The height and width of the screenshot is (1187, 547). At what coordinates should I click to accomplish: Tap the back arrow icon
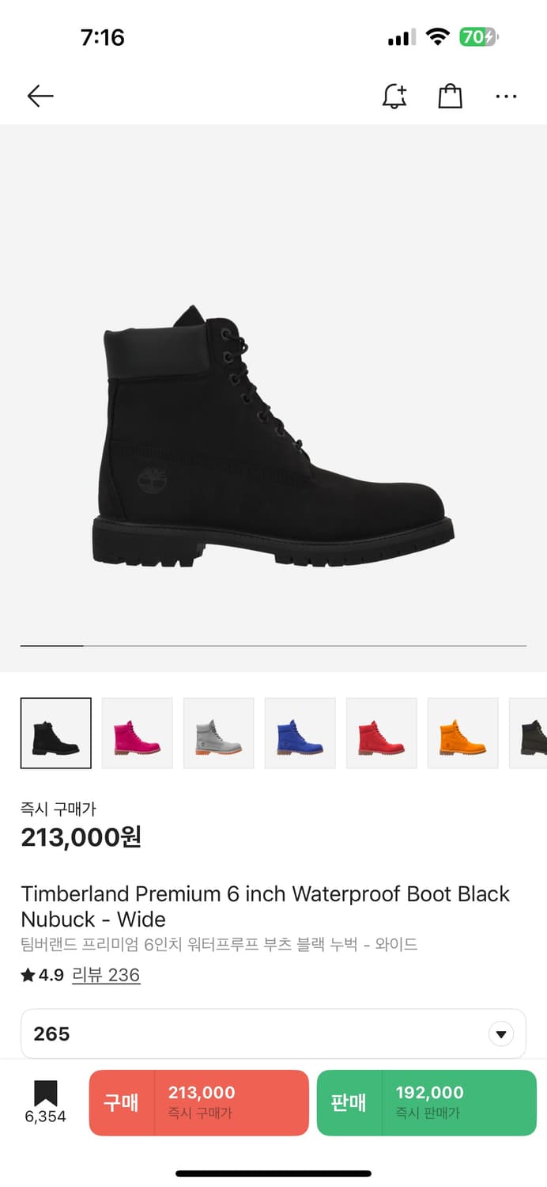(40, 97)
